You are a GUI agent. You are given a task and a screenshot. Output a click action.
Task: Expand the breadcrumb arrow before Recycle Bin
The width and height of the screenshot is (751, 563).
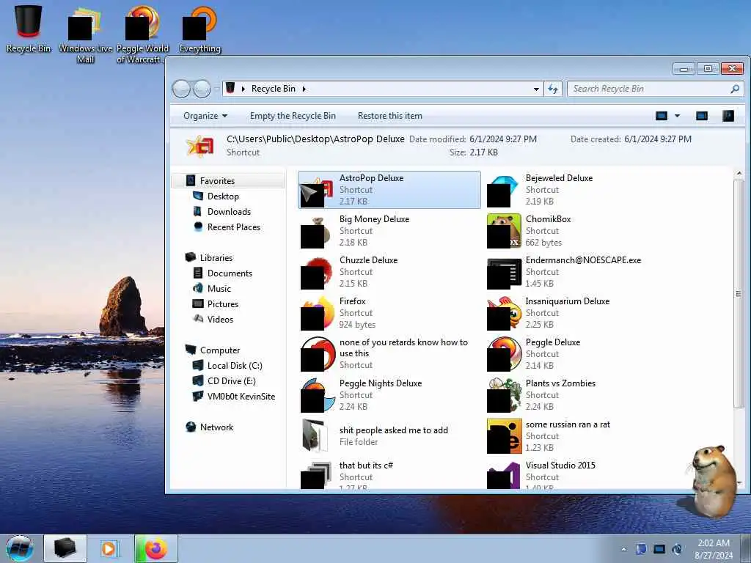pyautogui.click(x=243, y=89)
